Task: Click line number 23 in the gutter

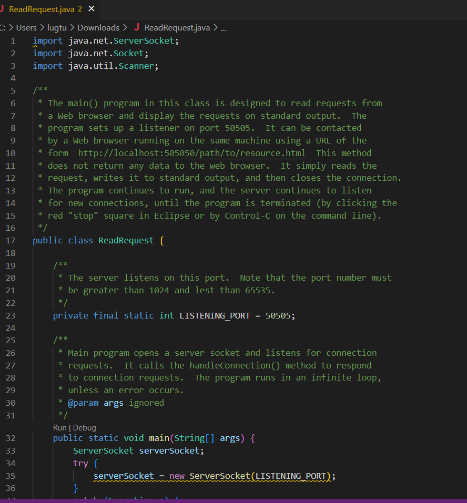Action: [x=13, y=315]
